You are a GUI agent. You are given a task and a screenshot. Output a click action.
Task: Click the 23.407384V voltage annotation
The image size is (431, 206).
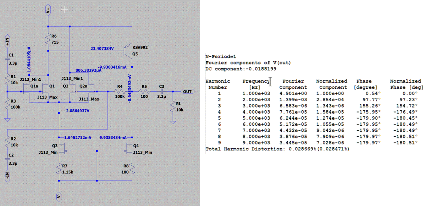[102, 49]
